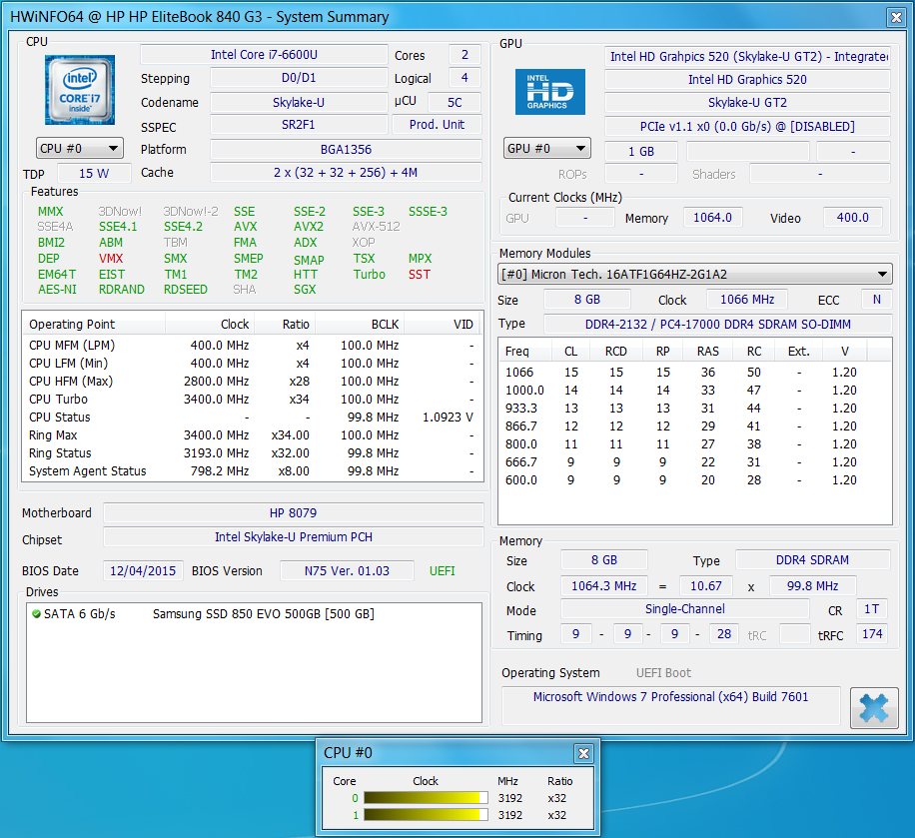Click the Skylake-U GT2 GPU codename field
The width and height of the screenshot is (915, 838).
click(747, 103)
